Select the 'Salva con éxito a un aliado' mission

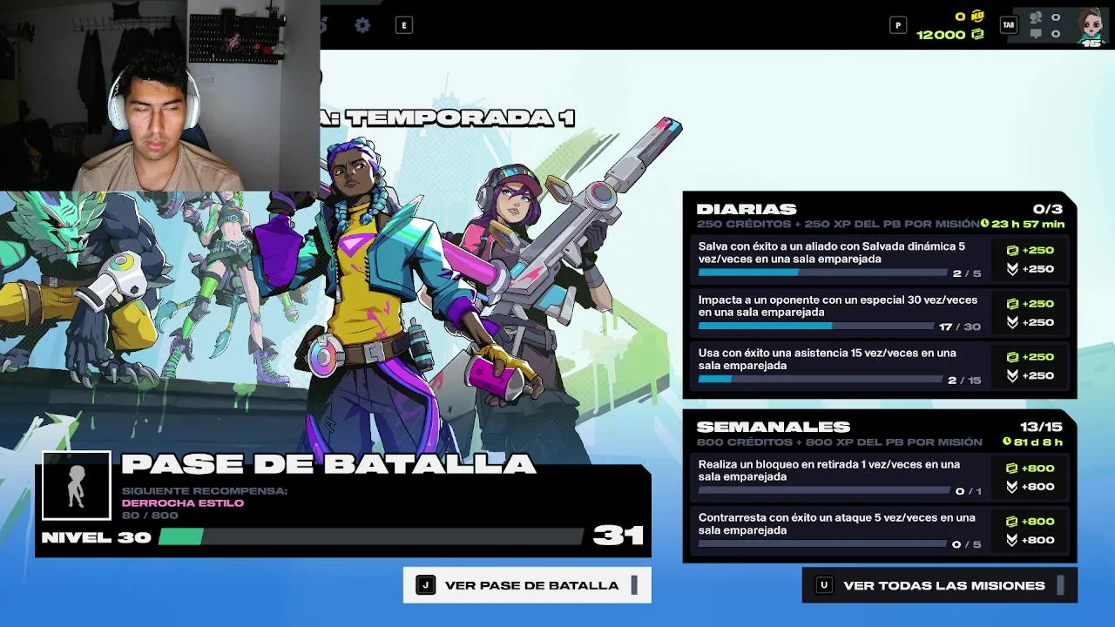click(x=880, y=260)
